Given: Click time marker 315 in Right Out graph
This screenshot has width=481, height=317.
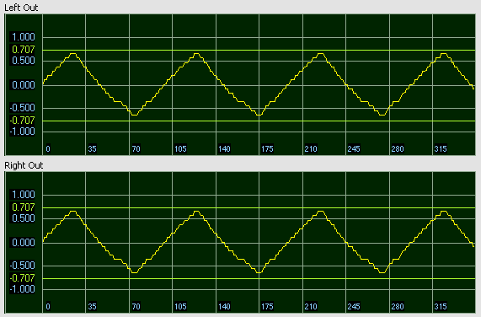Looking at the screenshot, I should pyautogui.click(x=441, y=306).
